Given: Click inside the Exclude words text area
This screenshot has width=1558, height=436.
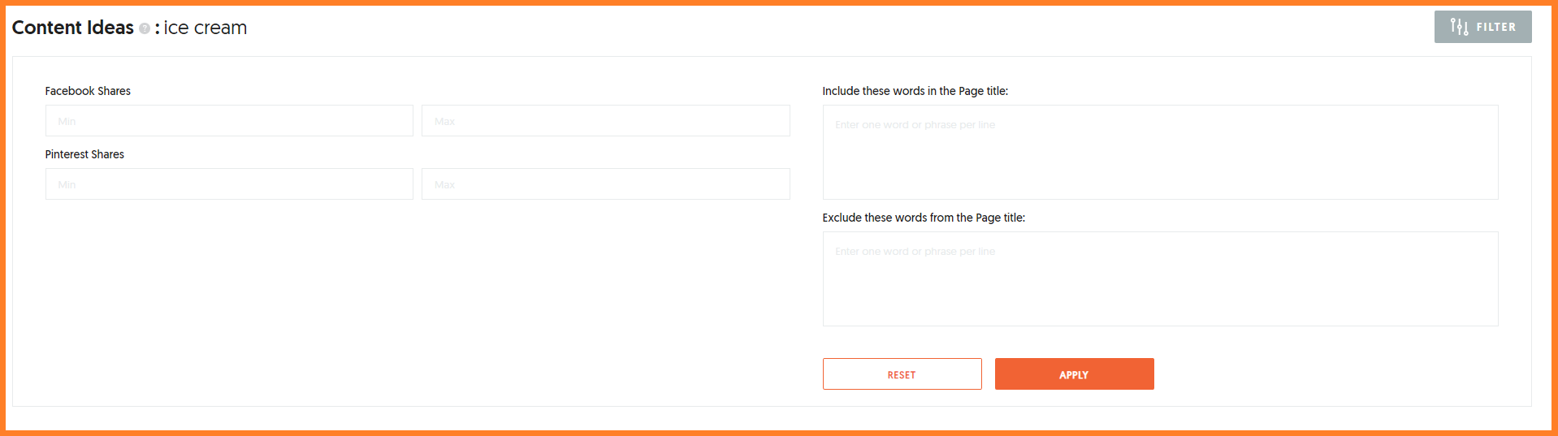Looking at the screenshot, I should (x=1160, y=279).
